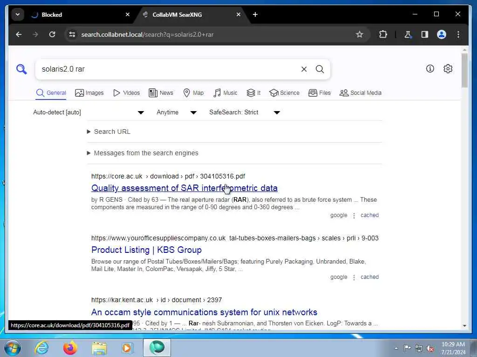Image resolution: width=477 pixels, height=357 pixels.
Task: Open the Files category
Action: pyautogui.click(x=320, y=93)
